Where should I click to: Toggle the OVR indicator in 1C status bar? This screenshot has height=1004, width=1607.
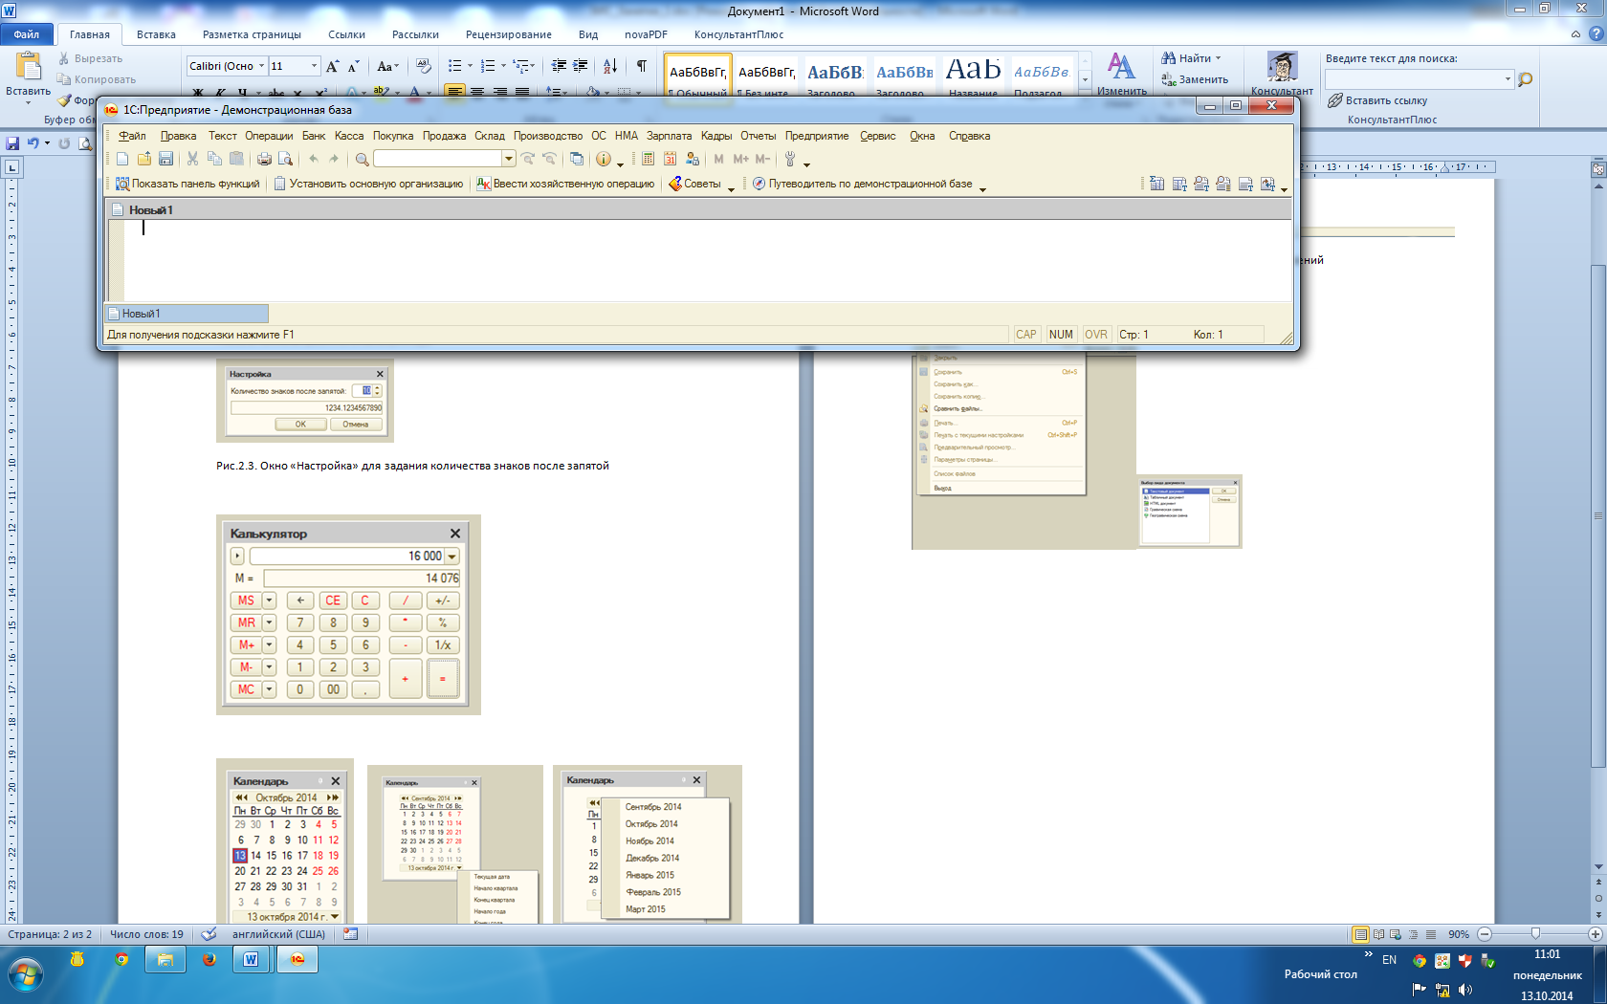click(1096, 335)
